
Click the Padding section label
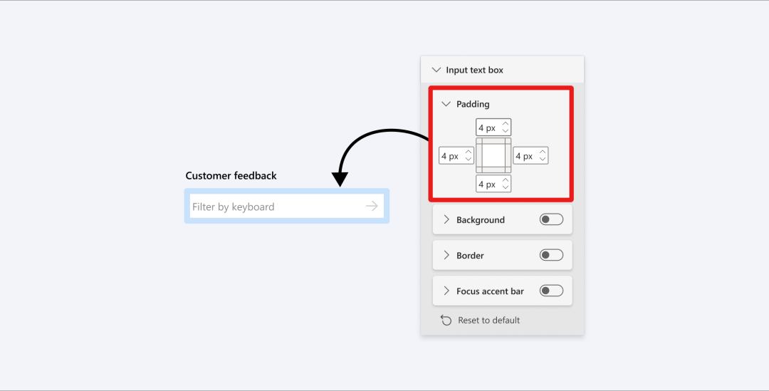473,104
